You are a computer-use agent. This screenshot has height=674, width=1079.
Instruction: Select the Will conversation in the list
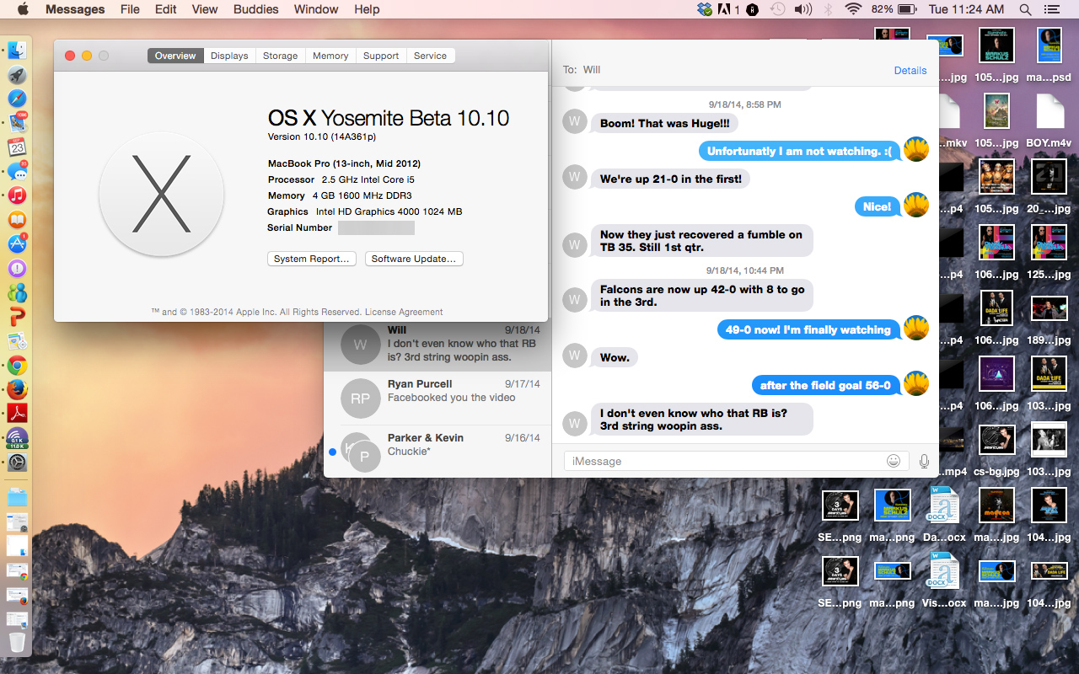[438, 344]
